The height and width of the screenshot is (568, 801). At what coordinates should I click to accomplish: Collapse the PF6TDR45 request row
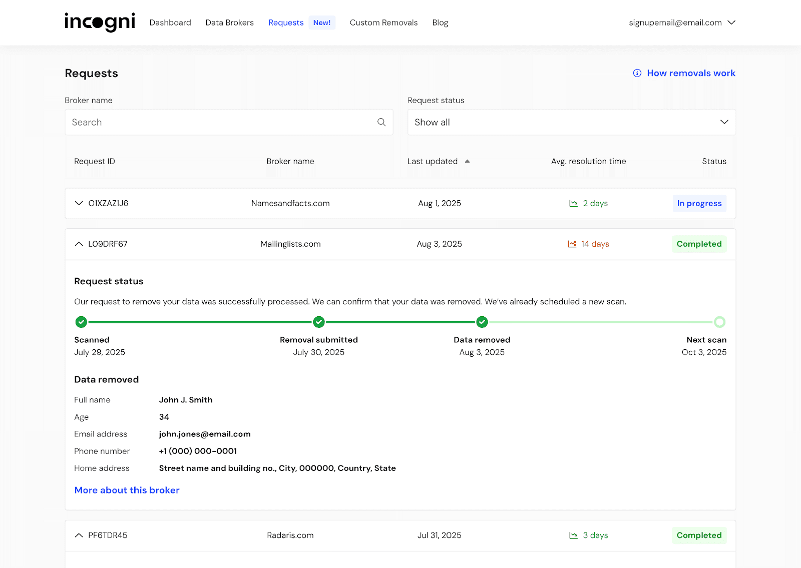point(79,535)
